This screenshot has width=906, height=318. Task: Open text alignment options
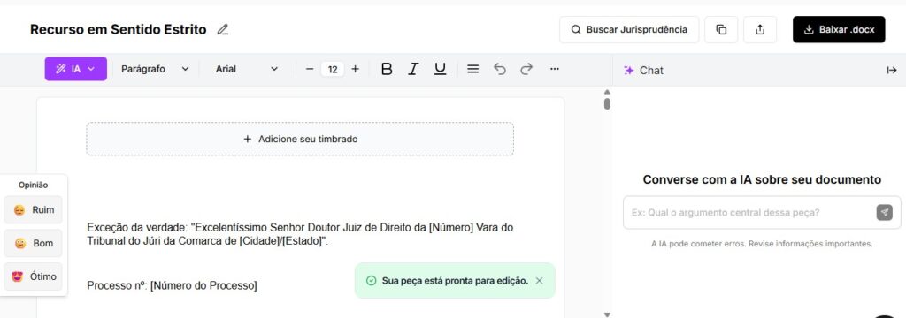coord(472,69)
